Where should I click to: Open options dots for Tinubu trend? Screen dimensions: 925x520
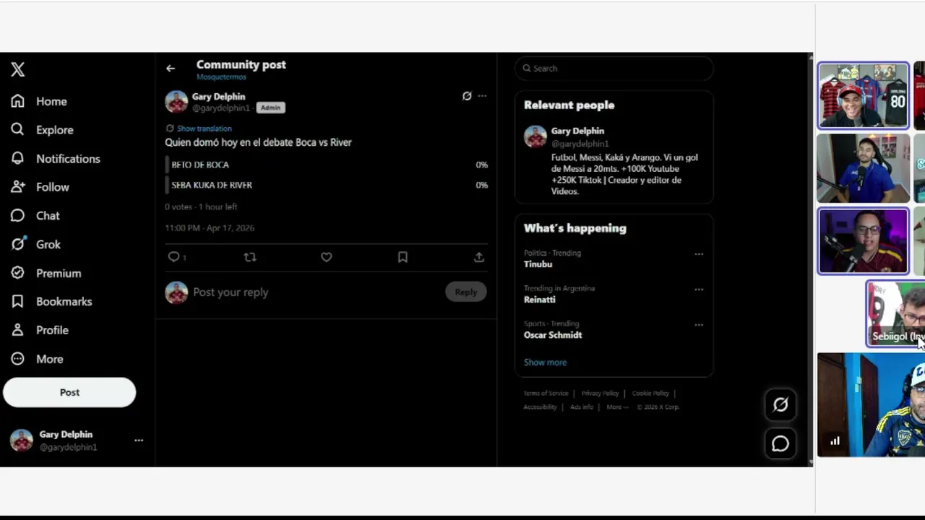[699, 254]
